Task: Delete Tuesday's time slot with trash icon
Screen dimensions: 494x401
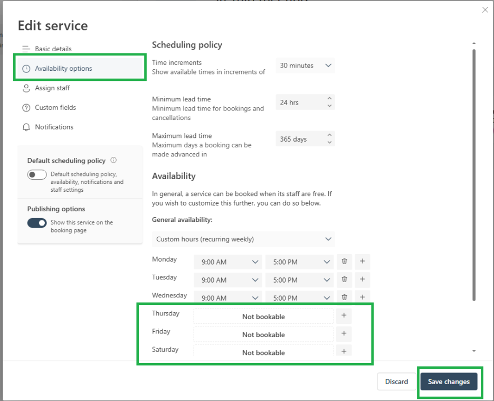Action: tap(344, 279)
